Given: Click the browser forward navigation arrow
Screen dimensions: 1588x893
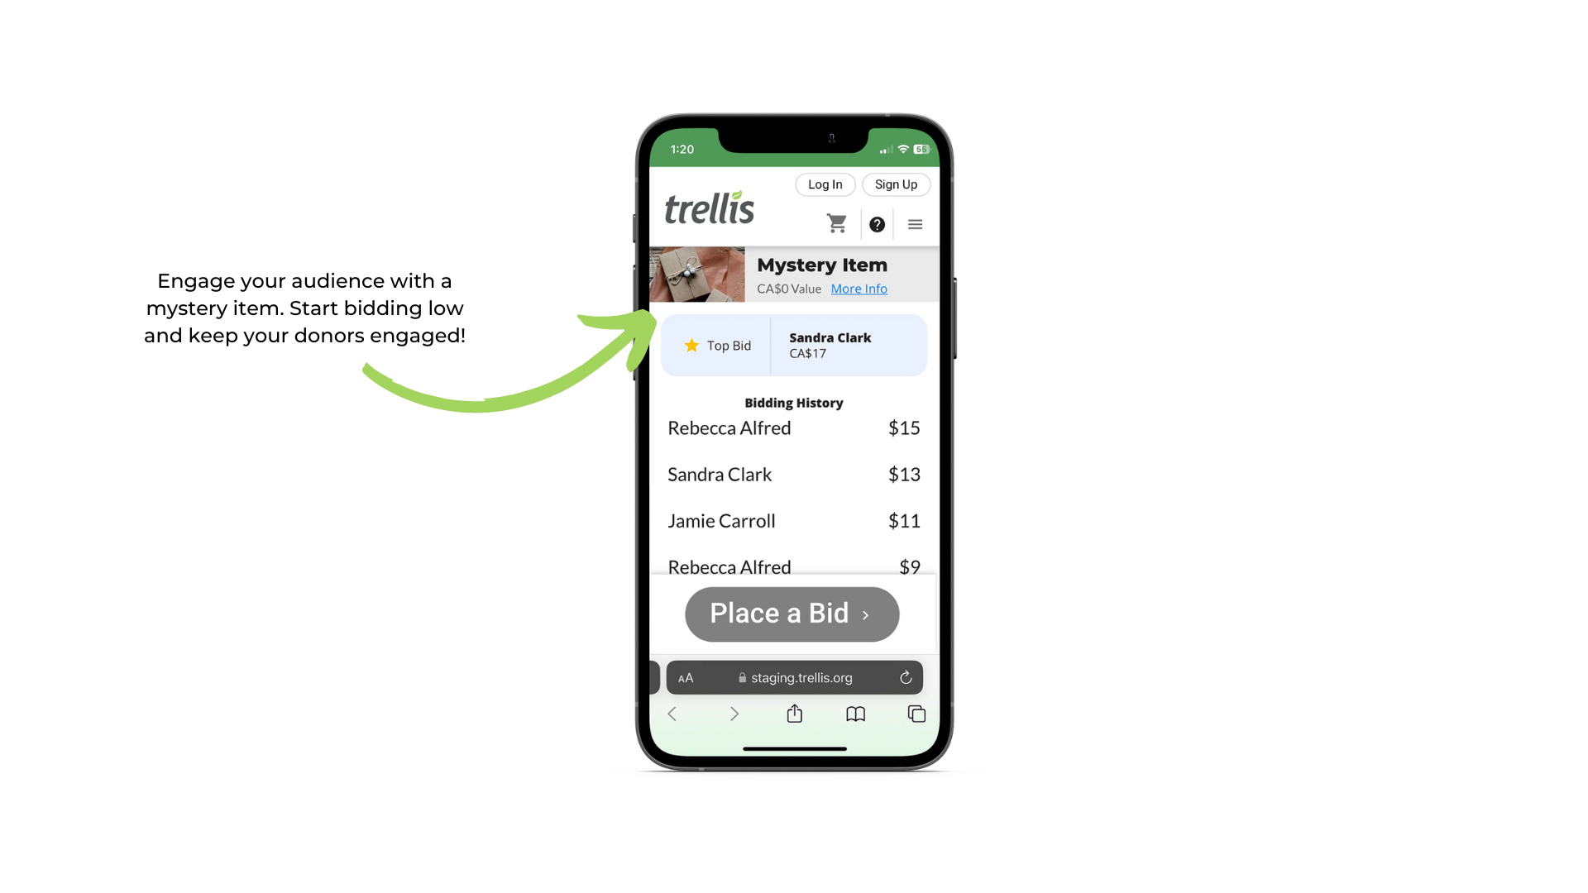Looking at the screenshot, I should click(734, 715).
